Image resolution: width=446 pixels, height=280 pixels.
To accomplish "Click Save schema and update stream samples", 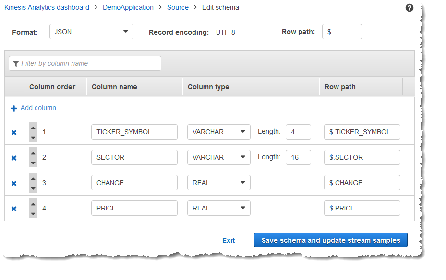I will click(x=330, y=240).
